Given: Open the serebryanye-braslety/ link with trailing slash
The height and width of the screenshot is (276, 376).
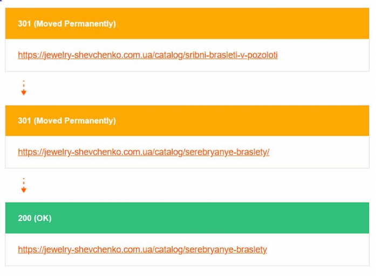Looking at the screenshot, I should [143, 152].
